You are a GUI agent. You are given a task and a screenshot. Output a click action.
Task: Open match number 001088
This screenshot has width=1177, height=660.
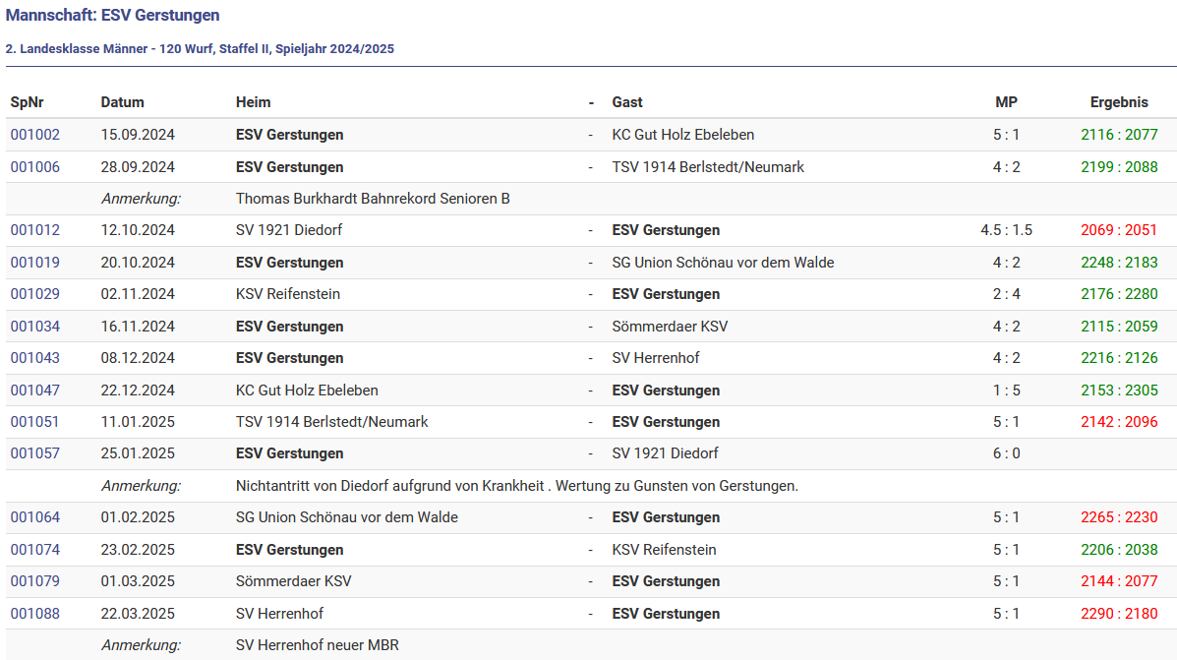[x=35, y=614]
